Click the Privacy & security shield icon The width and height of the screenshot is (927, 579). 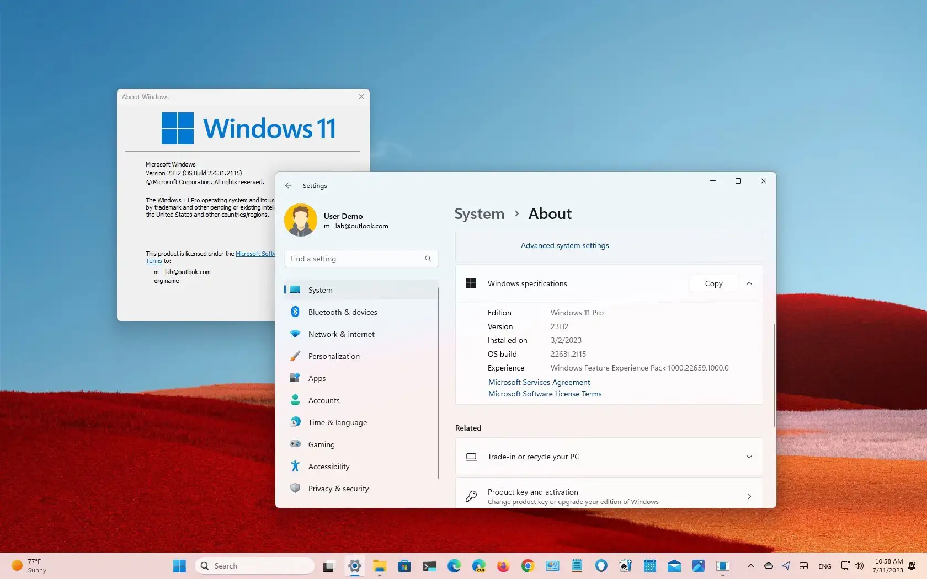point(295,488)
